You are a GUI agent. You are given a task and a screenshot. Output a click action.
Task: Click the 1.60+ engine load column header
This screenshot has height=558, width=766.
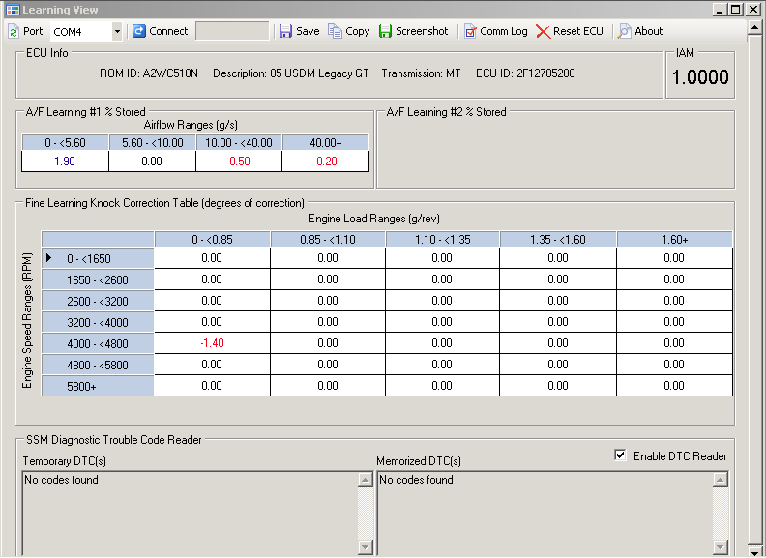click(674, 239)
